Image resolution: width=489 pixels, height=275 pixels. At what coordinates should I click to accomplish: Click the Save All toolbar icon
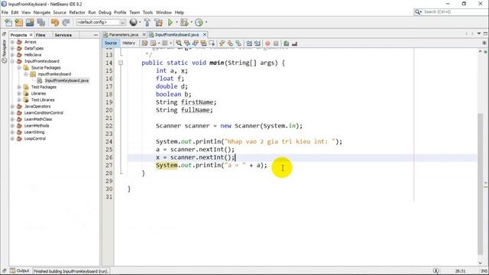click(x=40, y=22)
